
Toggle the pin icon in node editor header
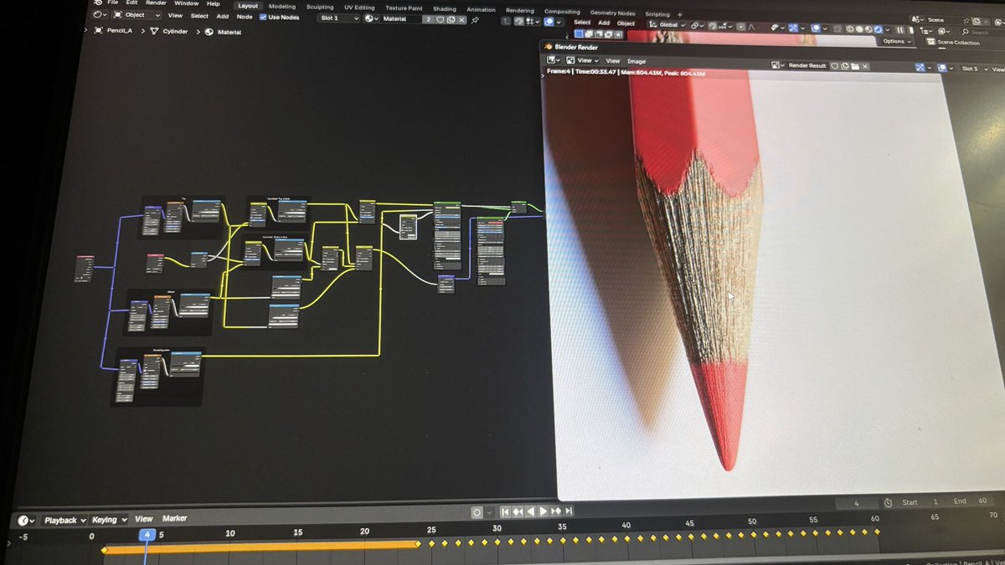pyautogui.click(x=475, y=20)
